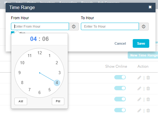This screenshot has width=158, height=116.
Task: Delete the fourth row with trash icon
Action: pos(148,110)
